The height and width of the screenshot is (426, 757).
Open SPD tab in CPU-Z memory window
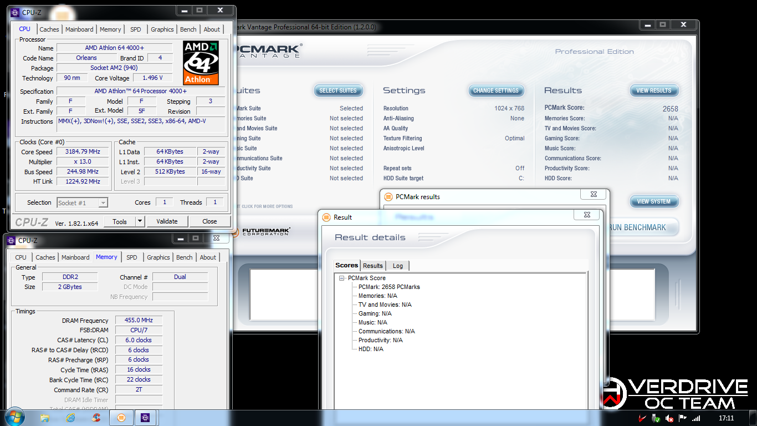coord(132,257)
